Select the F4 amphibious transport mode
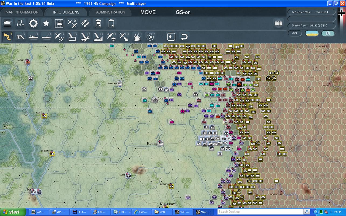The image size is (346, 216). click(x=46, y=37)
